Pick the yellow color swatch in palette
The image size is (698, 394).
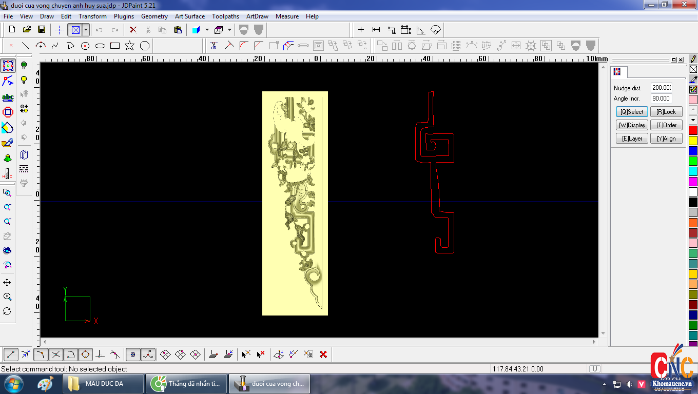[693, 140]
